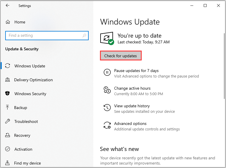Click the 'You're up to date' text
This screenshot has width=226, height=168.
point(139,36)
